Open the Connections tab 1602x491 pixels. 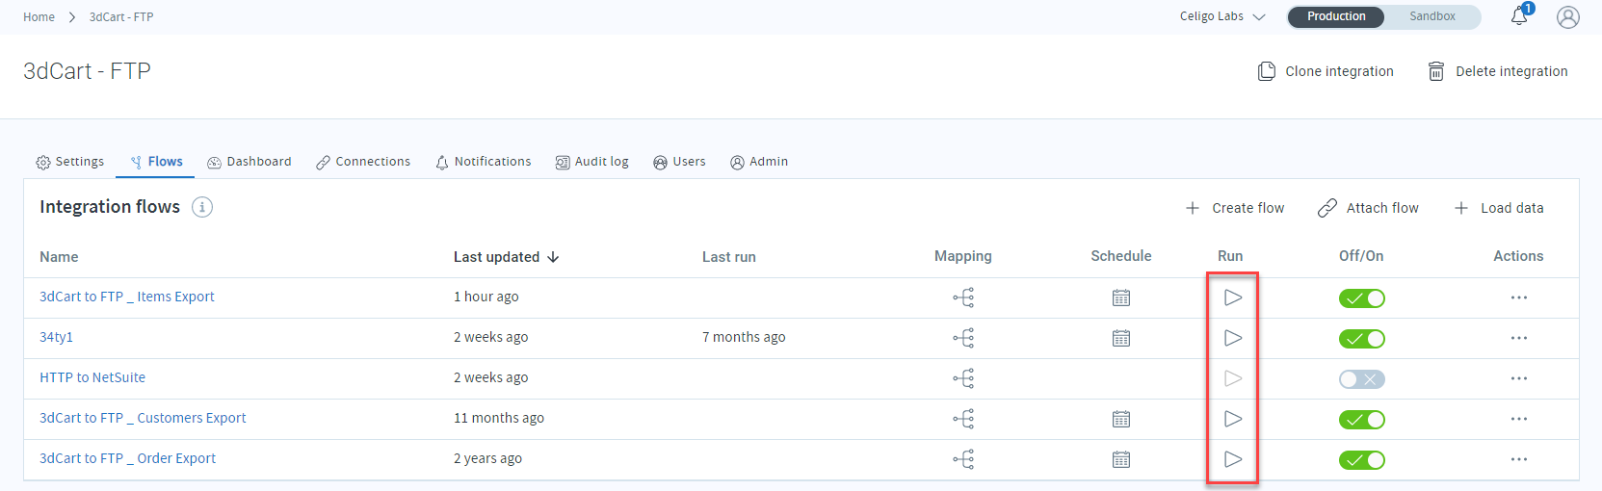click(x=363, y=162)
